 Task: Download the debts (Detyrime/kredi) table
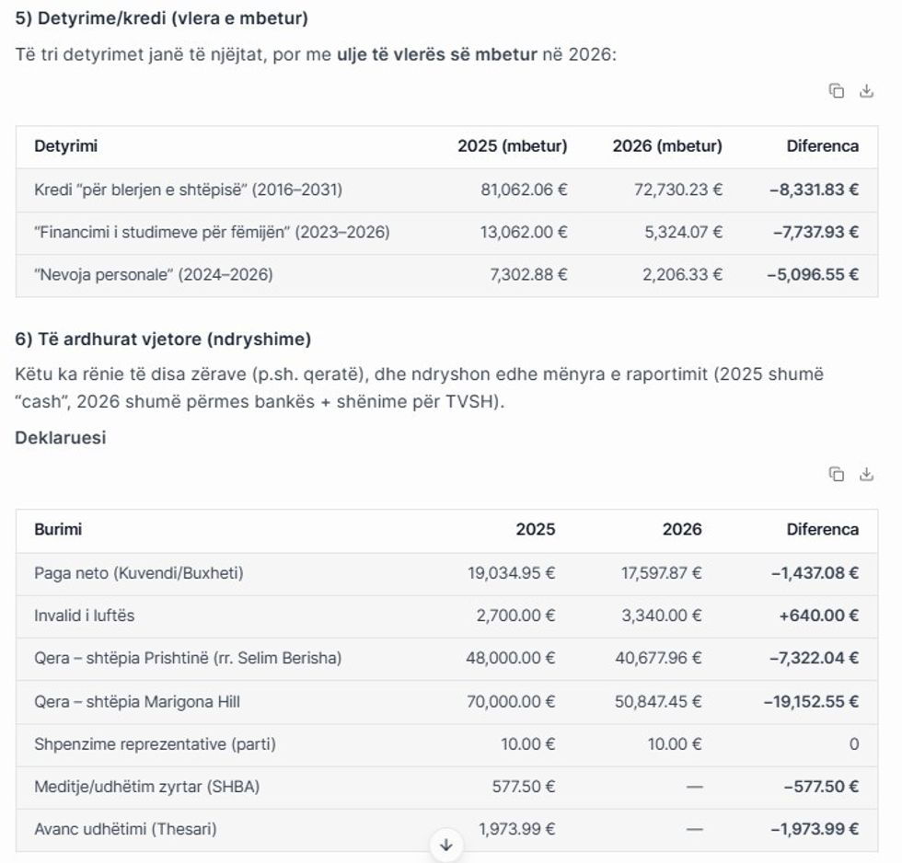pos(866,91)
